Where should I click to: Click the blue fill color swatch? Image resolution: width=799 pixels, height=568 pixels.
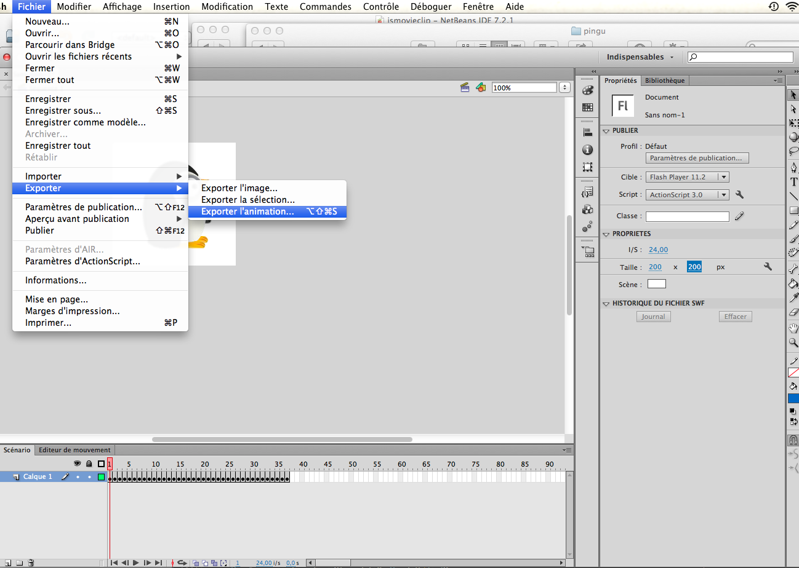pos(793,398)
